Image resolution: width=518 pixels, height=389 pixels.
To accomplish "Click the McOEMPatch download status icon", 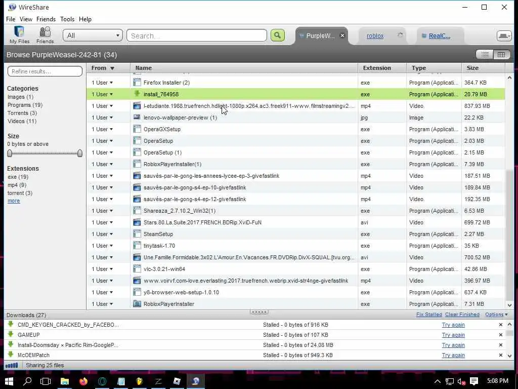I will click(x=11, y=355).
